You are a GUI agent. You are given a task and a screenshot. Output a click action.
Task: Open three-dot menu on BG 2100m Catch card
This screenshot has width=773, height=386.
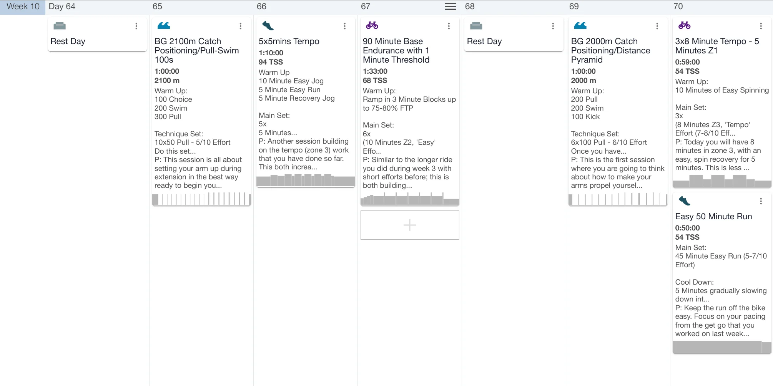click(x=241, y=26)
